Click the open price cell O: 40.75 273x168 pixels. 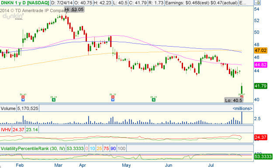(83, 3)
